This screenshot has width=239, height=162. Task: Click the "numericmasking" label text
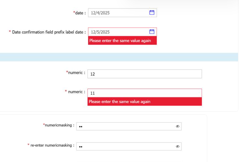coord(59,125)
